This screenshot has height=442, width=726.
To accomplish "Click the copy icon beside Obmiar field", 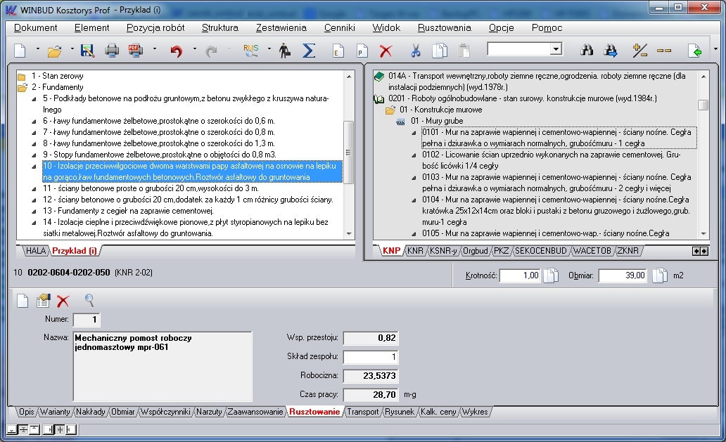I will tap(660, 275).
